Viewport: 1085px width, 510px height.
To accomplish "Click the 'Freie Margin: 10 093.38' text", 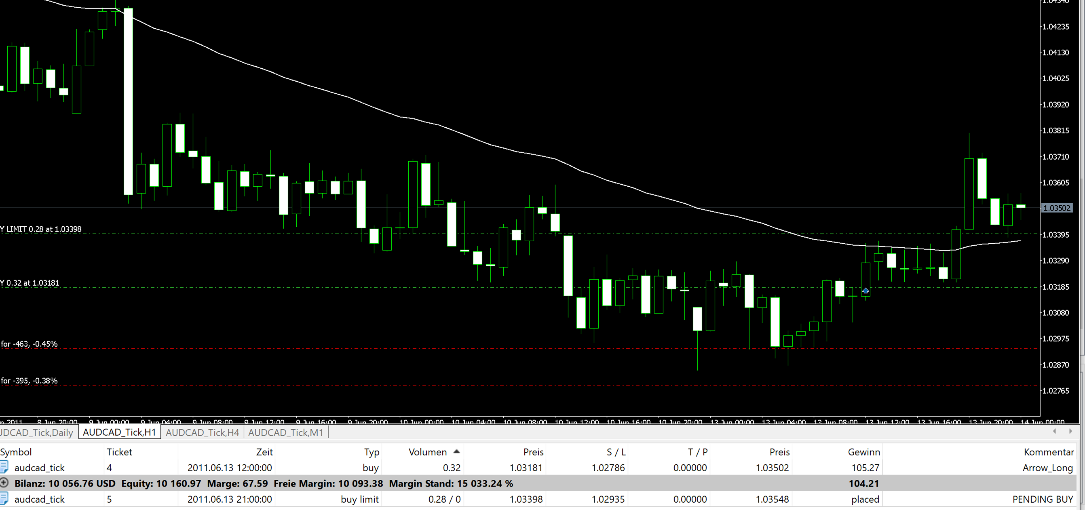I will (329, 483).
